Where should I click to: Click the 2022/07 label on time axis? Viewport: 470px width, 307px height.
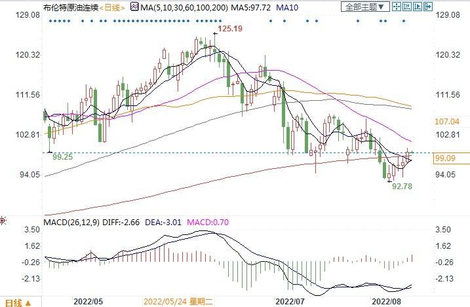click(290, 302)
